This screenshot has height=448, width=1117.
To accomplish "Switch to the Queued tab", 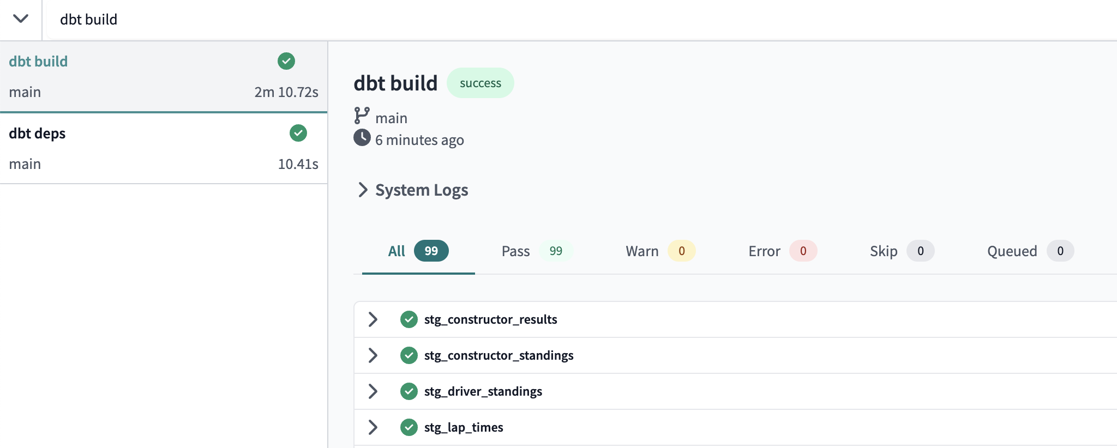I will coord(1030,251).
